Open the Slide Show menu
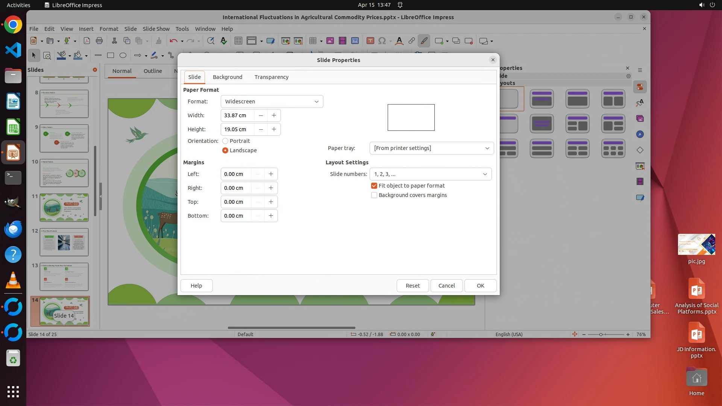This screenshot has height=406, width=722. [156, 29]
